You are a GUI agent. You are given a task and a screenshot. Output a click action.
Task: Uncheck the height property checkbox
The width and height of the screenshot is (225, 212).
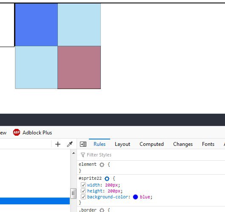(83, 191)
